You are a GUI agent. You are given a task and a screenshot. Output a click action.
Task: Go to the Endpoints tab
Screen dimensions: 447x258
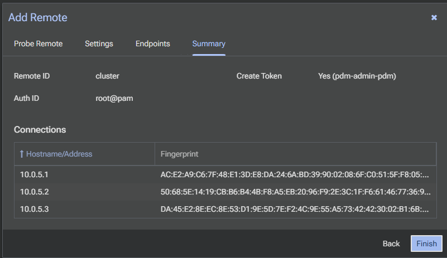[153, 43]
